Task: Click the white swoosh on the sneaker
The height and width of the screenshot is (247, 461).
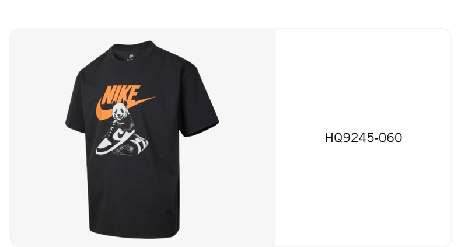Action: [x=121, y=135]
